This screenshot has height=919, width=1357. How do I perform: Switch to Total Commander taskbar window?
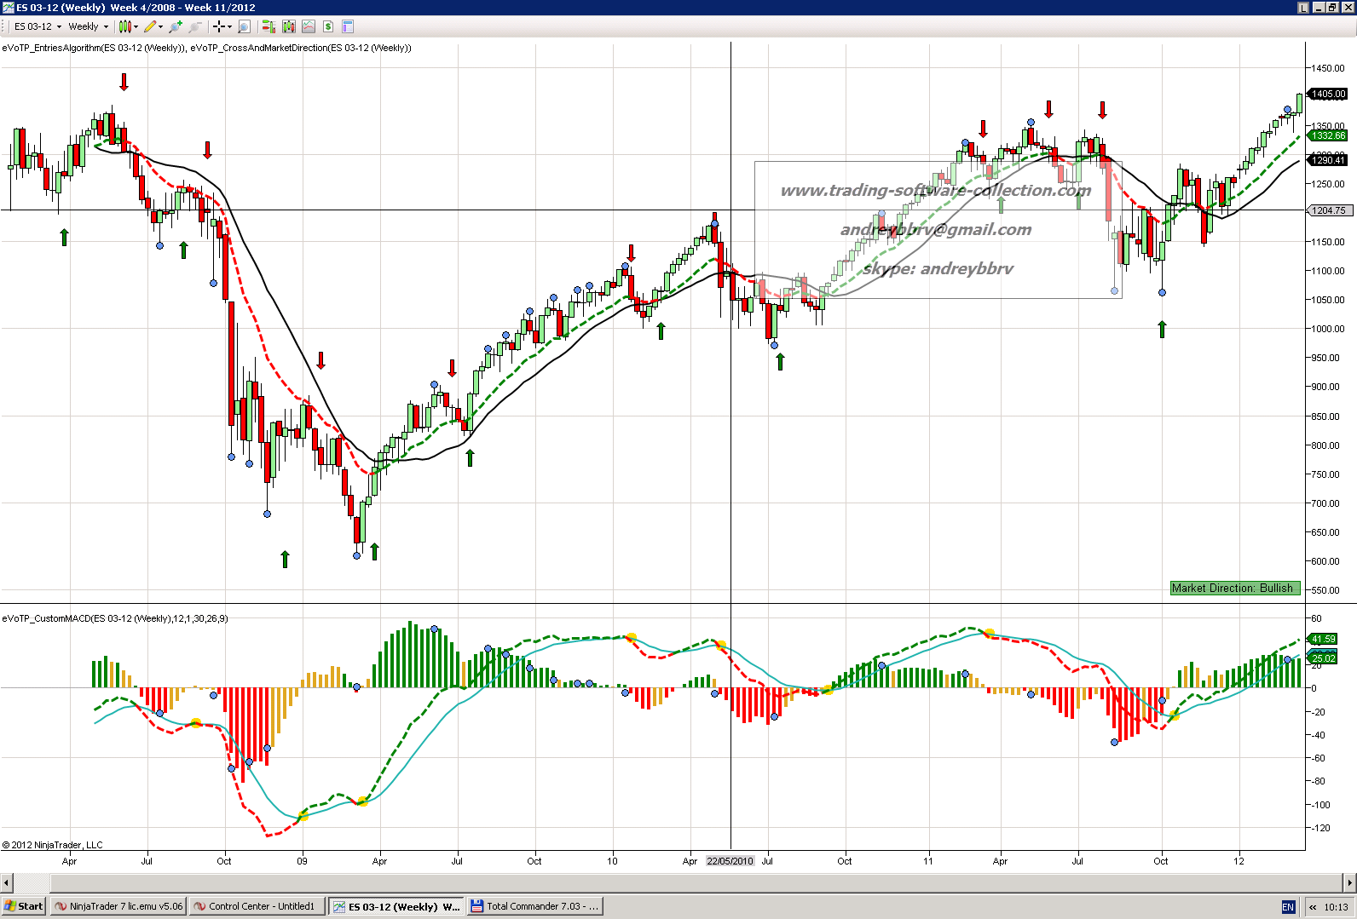coord(535,906)
